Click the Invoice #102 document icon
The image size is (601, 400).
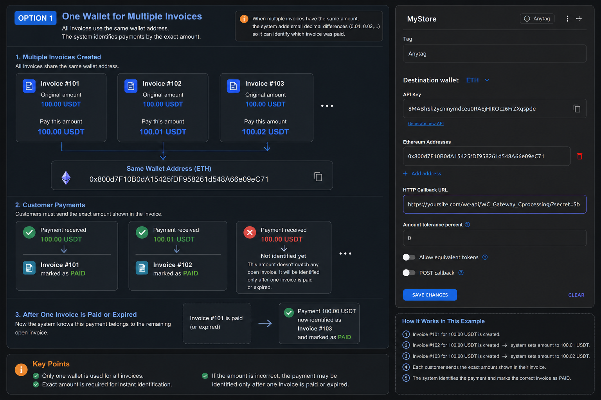click(x=131, y=86)
